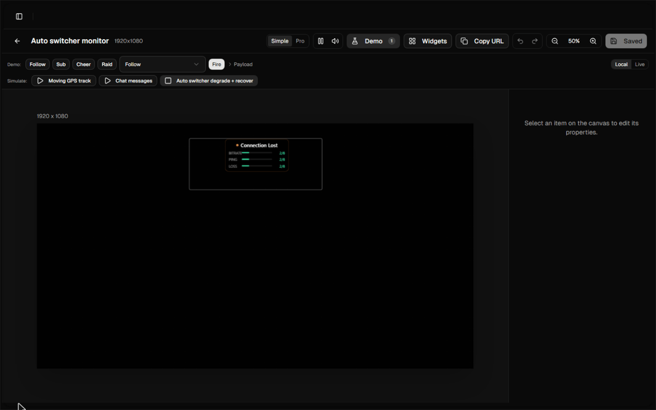Redo the last change
This screenshot has height=410, width=656.
(x=535, y=41)
